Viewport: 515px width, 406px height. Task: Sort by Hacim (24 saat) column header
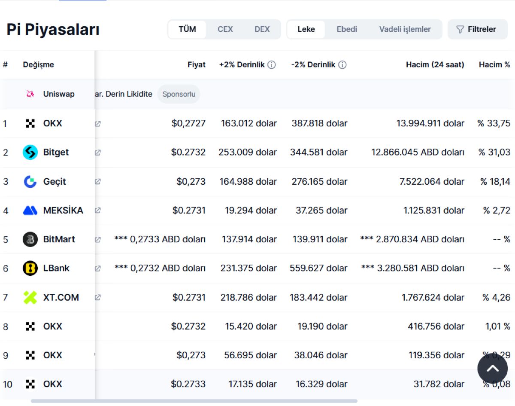(435, 65)
